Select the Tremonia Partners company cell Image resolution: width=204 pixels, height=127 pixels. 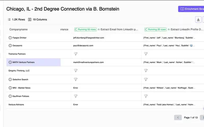click(33, 54)
